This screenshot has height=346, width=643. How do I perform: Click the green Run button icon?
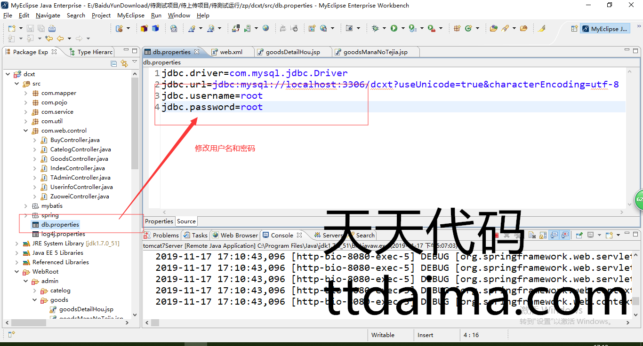pyautogui.click(x=394, y=29)
